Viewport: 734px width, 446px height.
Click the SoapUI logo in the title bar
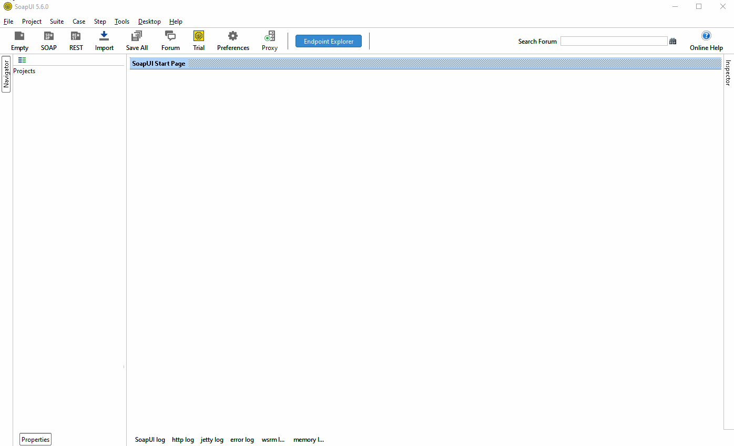(8, 6)
